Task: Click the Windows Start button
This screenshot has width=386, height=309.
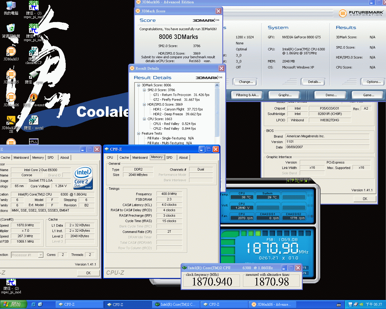Action: pyautogui.click(x=14, y=304)
